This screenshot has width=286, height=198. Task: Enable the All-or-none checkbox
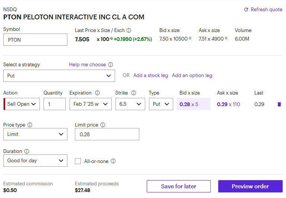[x=78, y=161]
